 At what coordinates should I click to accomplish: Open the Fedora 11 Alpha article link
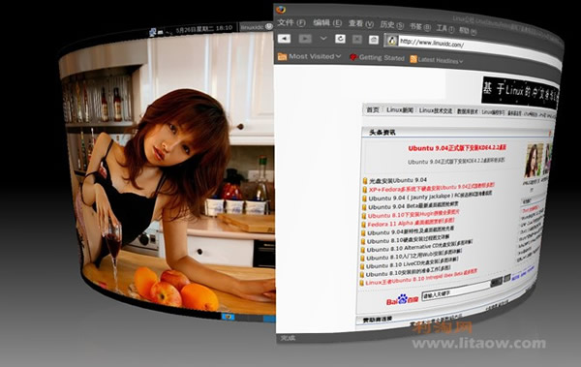click(411, 223)
